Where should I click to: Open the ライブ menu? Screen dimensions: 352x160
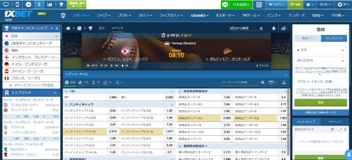[x=103, y=15]
